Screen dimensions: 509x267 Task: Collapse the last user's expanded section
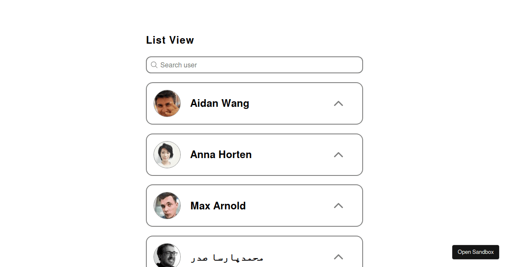pos(338,257)
